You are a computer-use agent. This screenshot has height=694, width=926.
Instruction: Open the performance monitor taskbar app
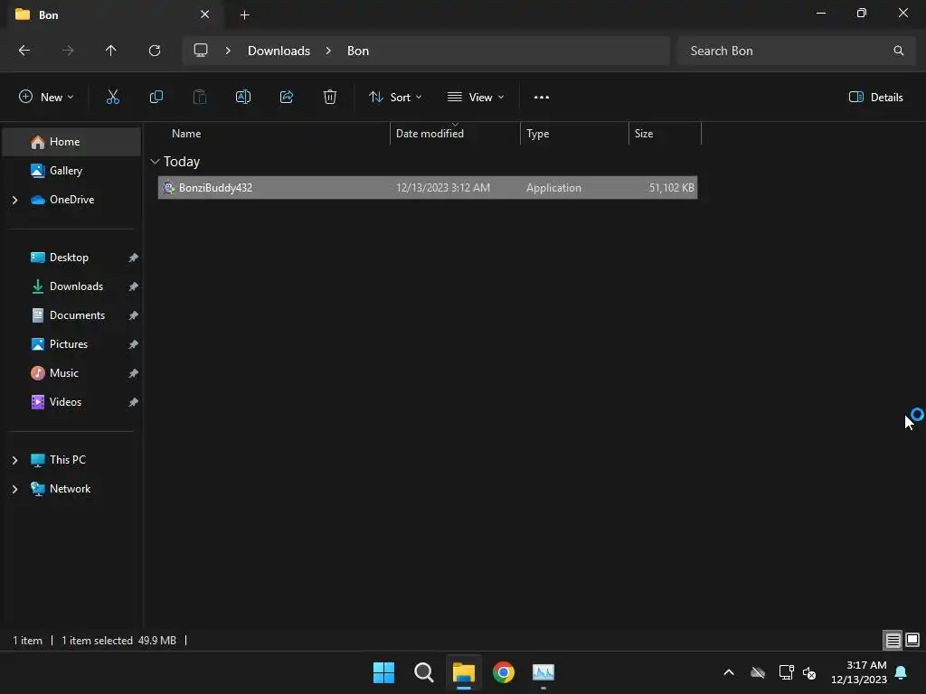543,672
